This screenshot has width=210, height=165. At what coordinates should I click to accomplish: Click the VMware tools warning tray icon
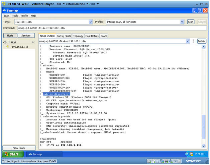[191, 154]
